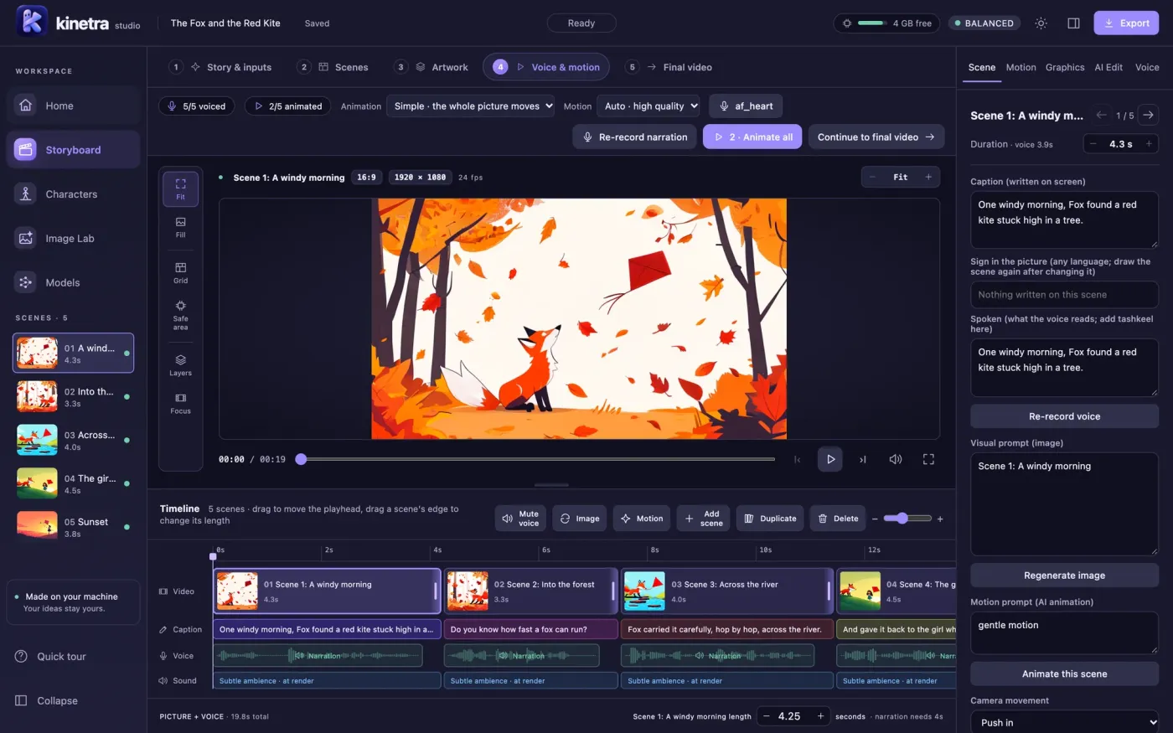Enter fullscreen preview mode

tap(928, 459)
